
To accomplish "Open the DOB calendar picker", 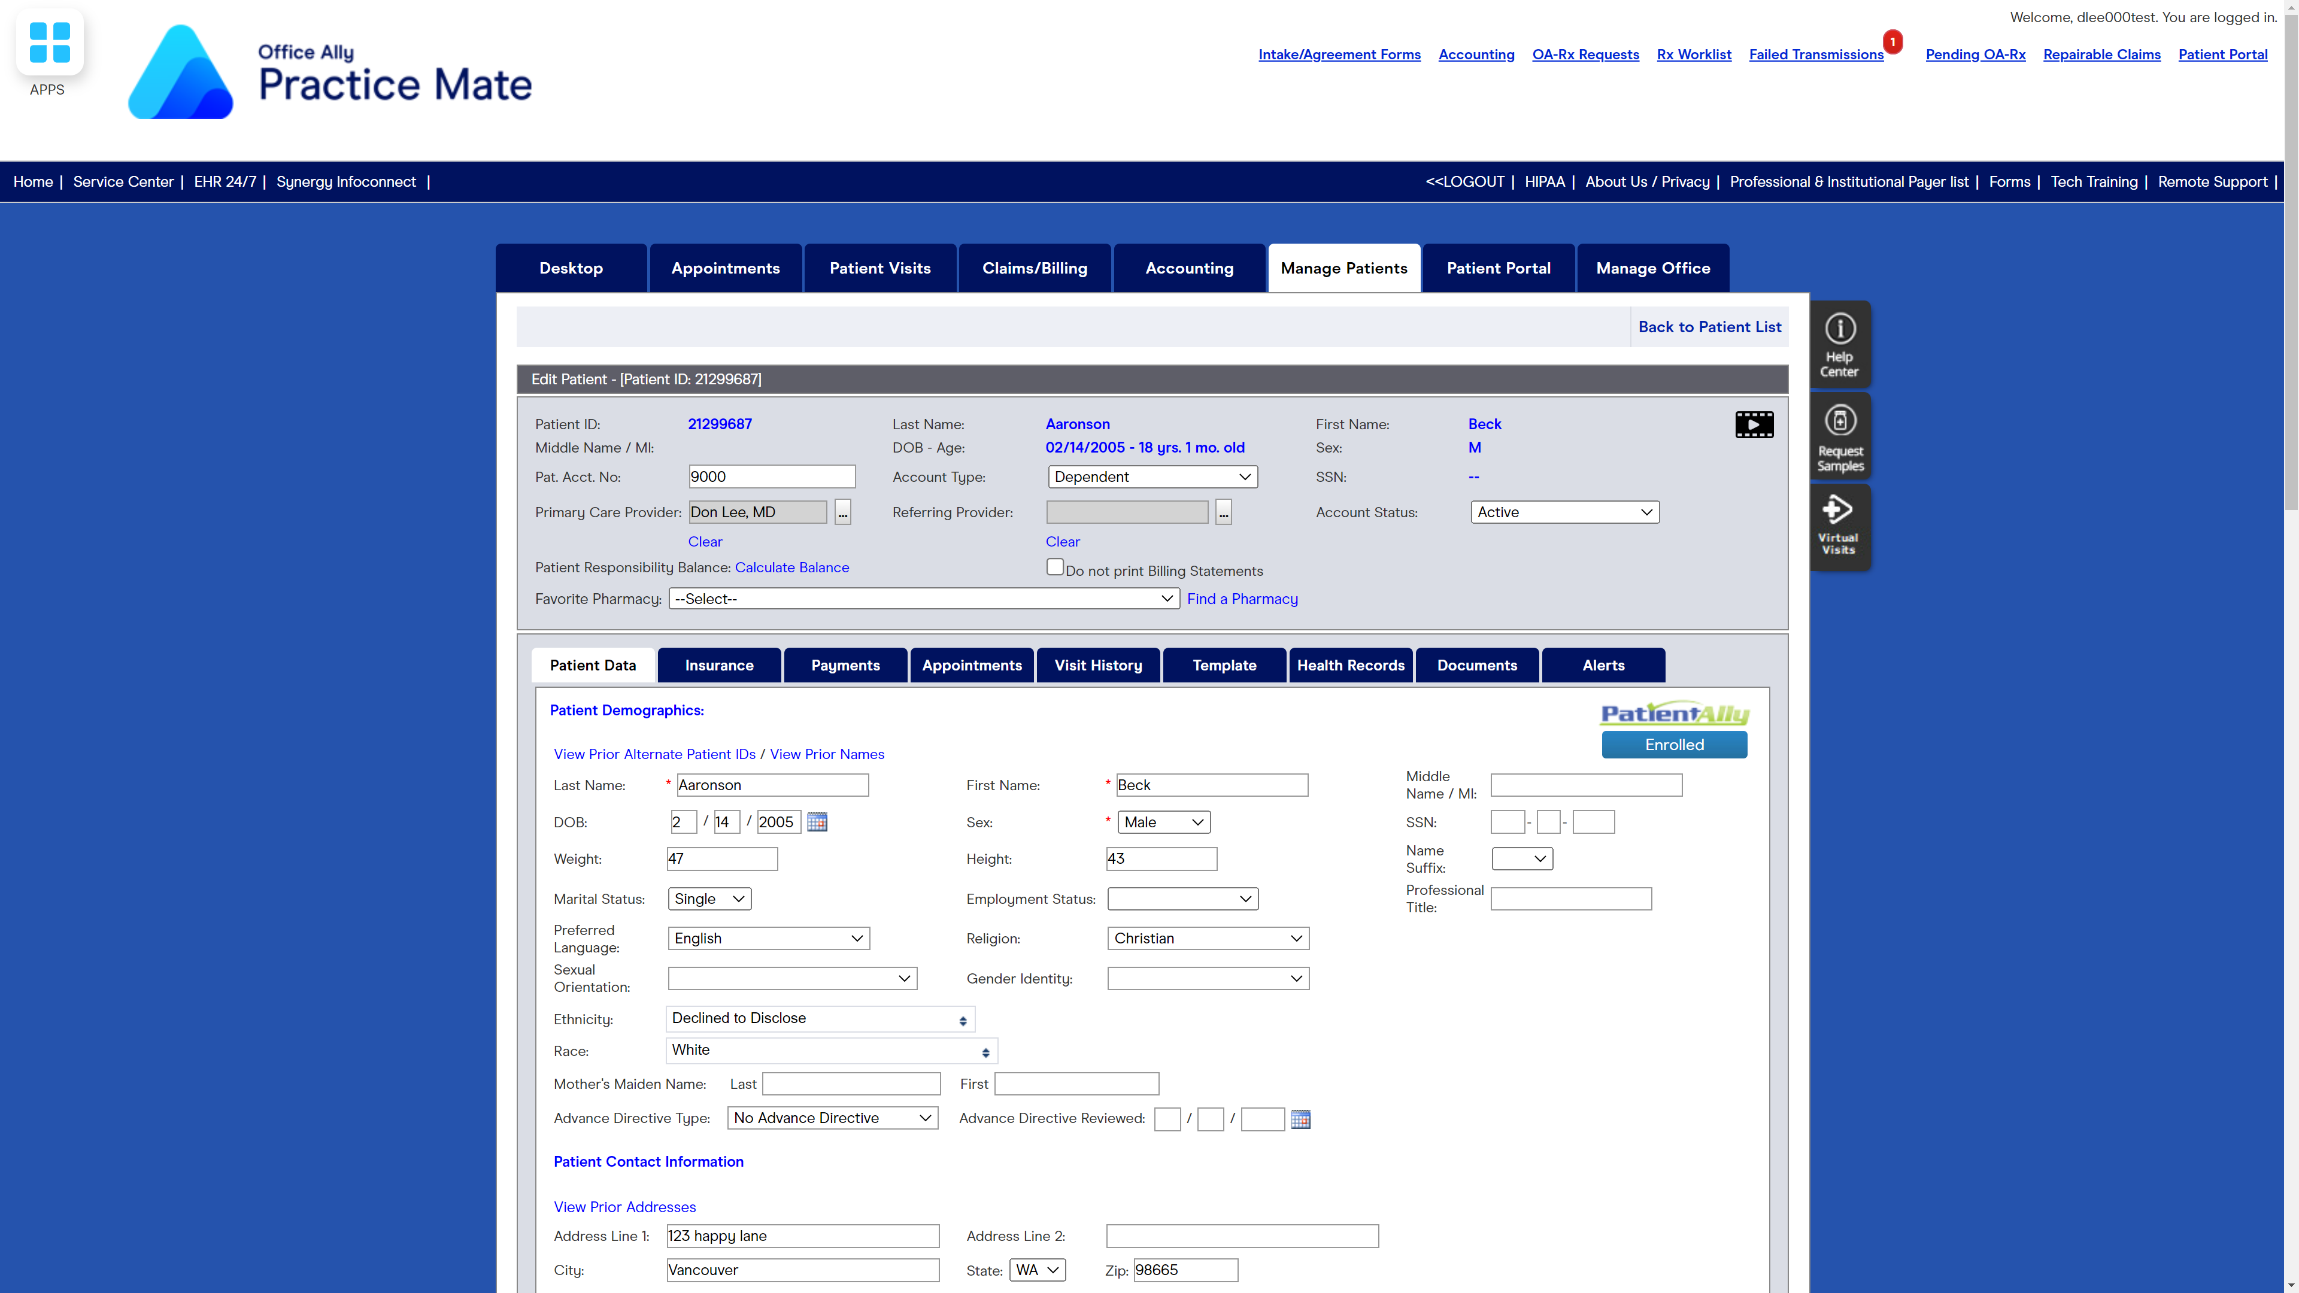I will (x=817, y=822).
